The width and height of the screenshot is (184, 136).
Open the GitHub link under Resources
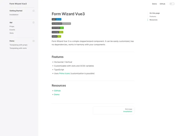(57, 91)
